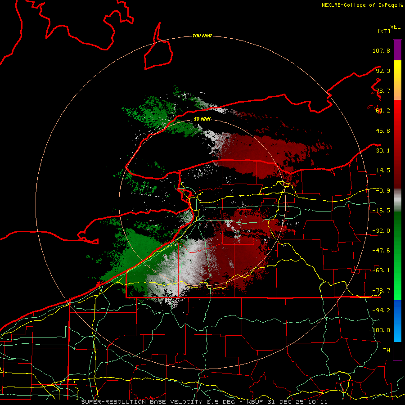Screen dimensions: 405x405
Task: Select the 30.1 velocity scale value
Action: coord(383,151)
